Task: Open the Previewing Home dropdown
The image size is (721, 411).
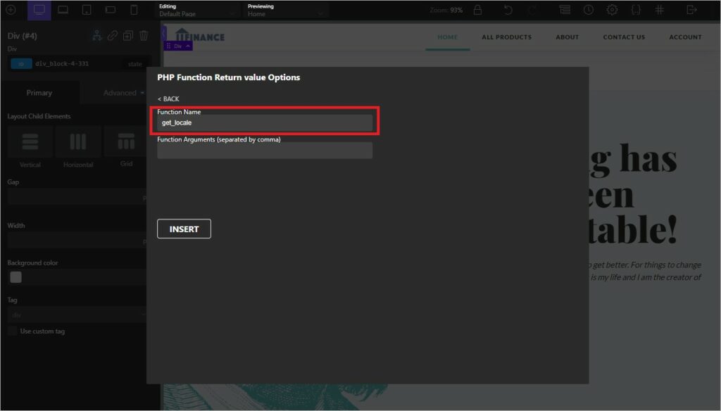Action: click(285, 10)
